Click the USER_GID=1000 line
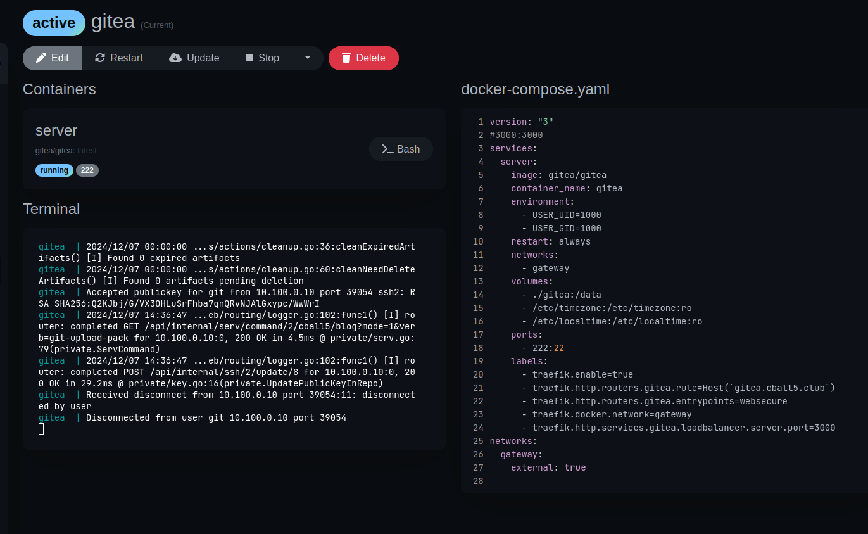 [x=562, y=228]
